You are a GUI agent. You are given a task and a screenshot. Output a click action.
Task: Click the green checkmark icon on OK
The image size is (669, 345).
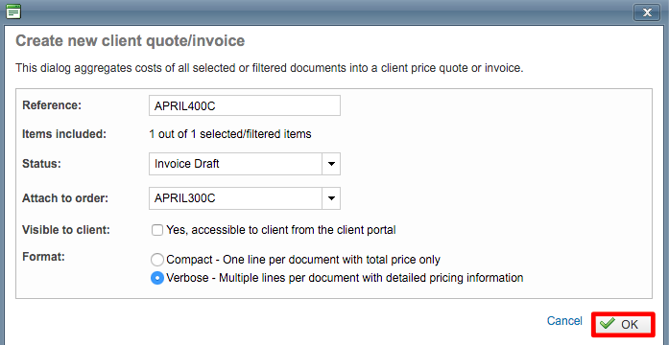pos(608,324)
